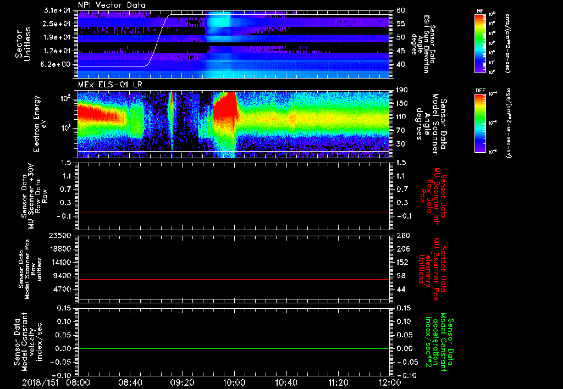Click the 08:40 time axis label
563x389 pixels.
point(130,382)
